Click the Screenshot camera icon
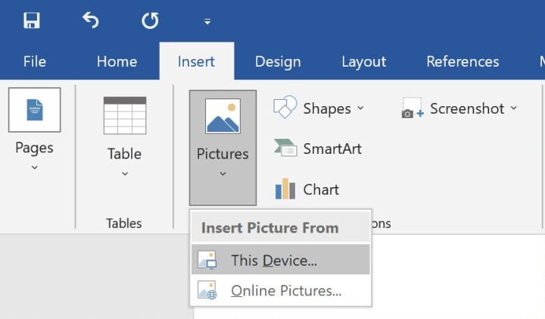 (413, 108)
